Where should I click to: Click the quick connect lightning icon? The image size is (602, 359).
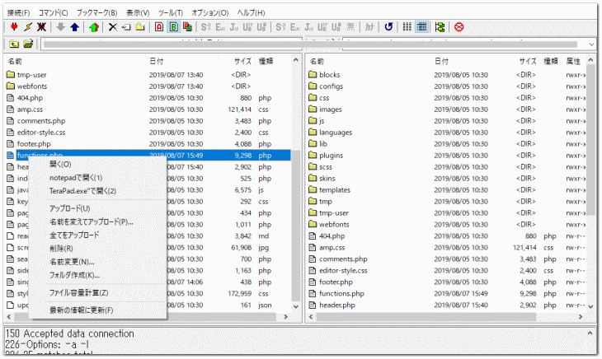tap(26, 27)
